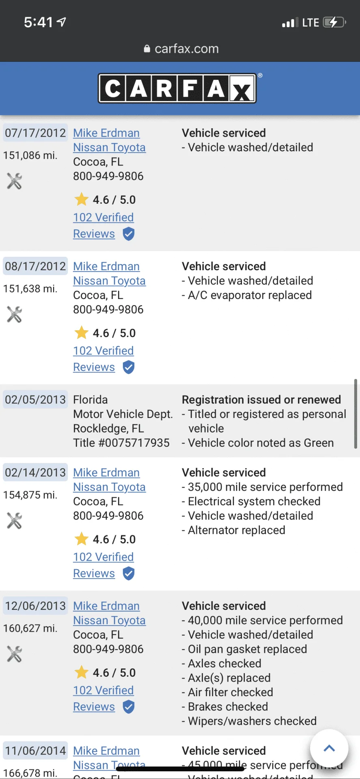Viewport: 360px width, 779px height.
Task: Tap the verified shield badge in the 12/06/2013 entry
Action: pos(129,707)
